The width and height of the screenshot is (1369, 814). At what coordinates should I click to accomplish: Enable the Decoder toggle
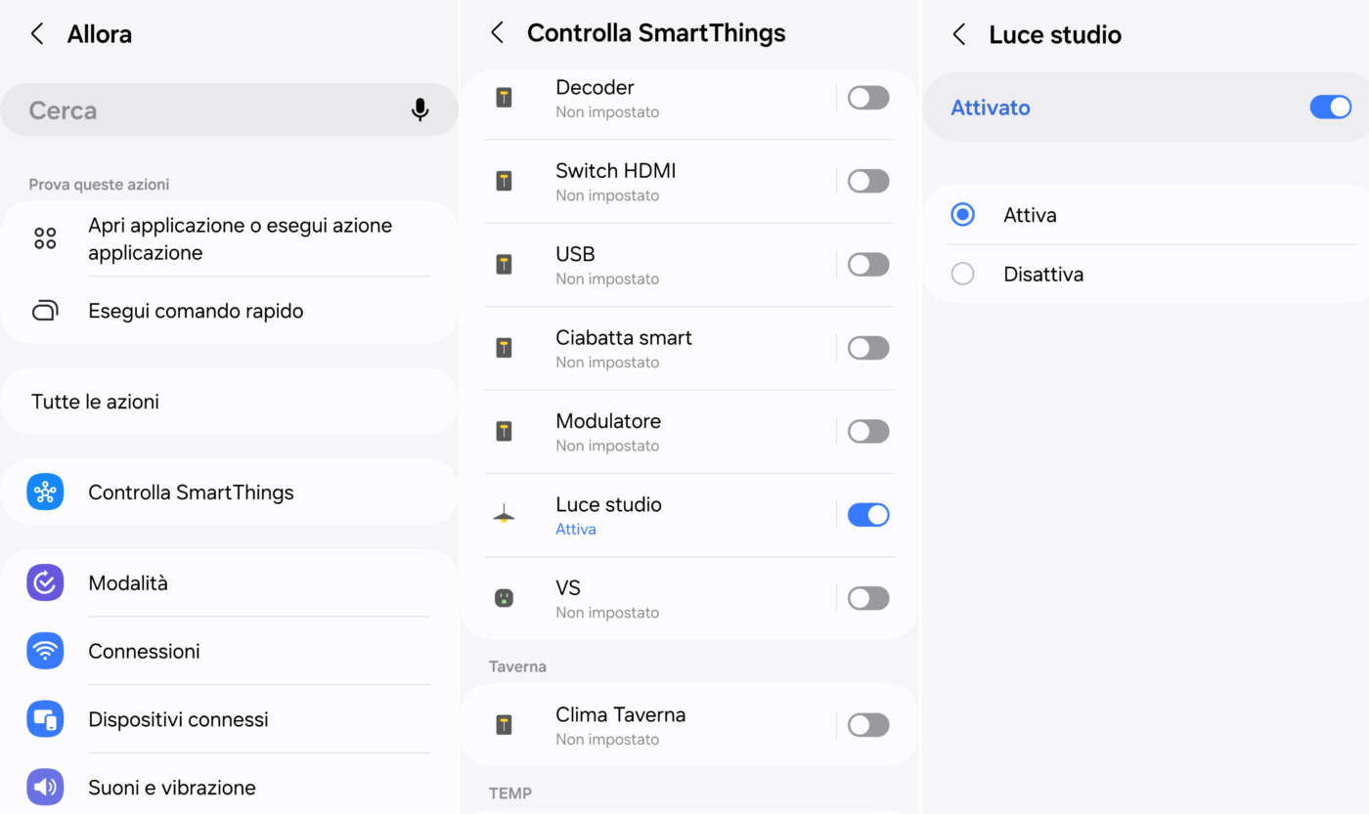point(867,98)
